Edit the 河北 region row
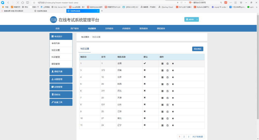This screenshot has width=259, height=140. coord(168,91)
